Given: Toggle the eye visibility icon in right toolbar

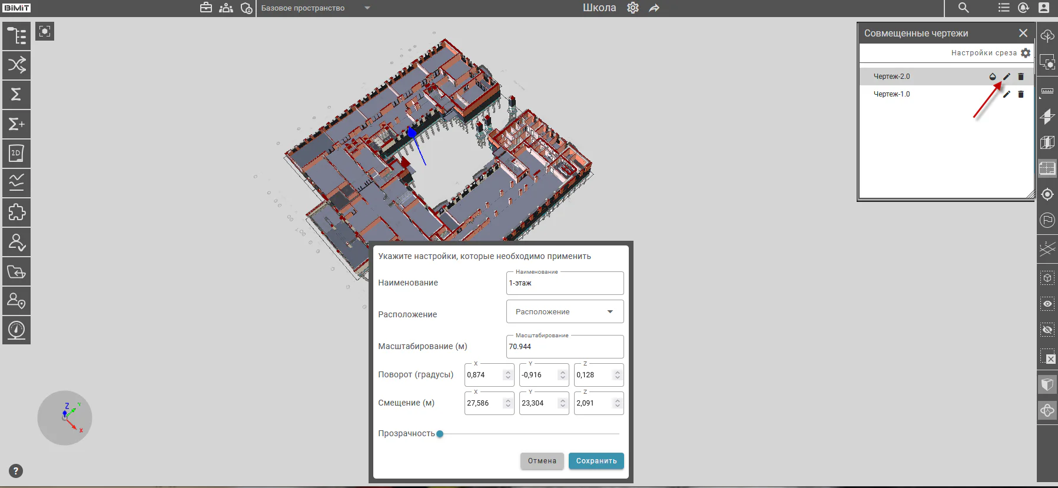Looking at the screenshot, I should (1047, 304).
